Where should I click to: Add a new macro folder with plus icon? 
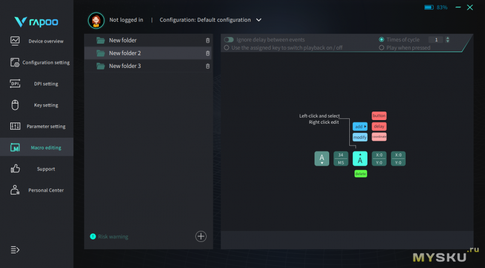click(201, 236)
